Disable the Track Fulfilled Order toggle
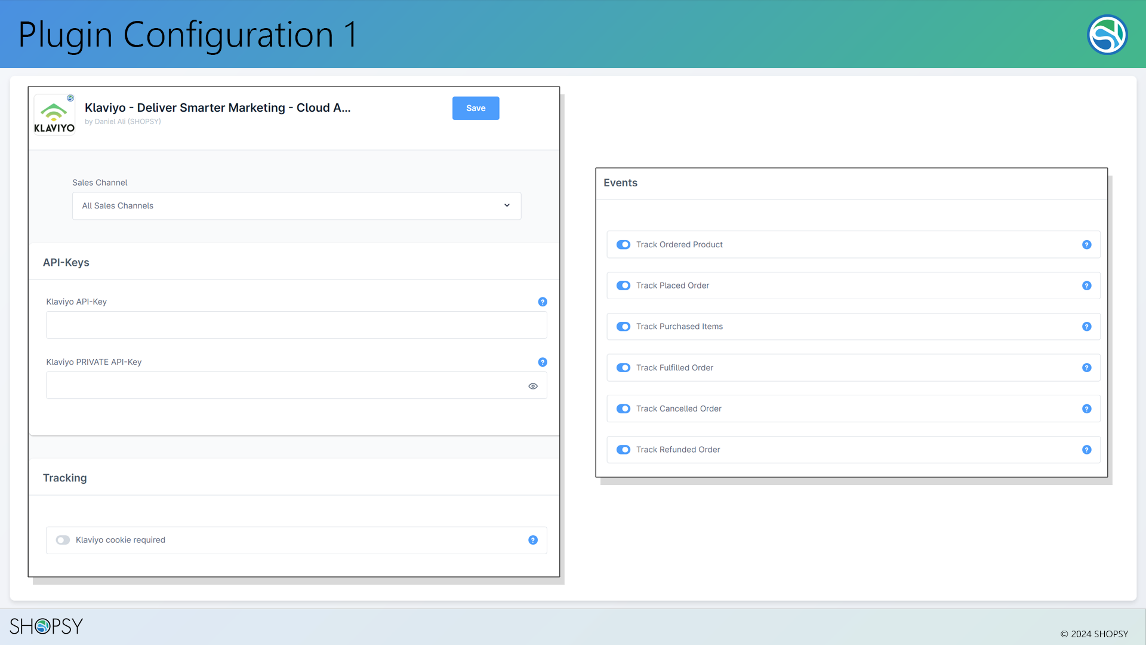 tap(623, 368)
